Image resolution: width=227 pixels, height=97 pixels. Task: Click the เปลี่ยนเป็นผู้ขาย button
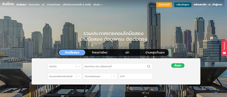click(183, 5)
